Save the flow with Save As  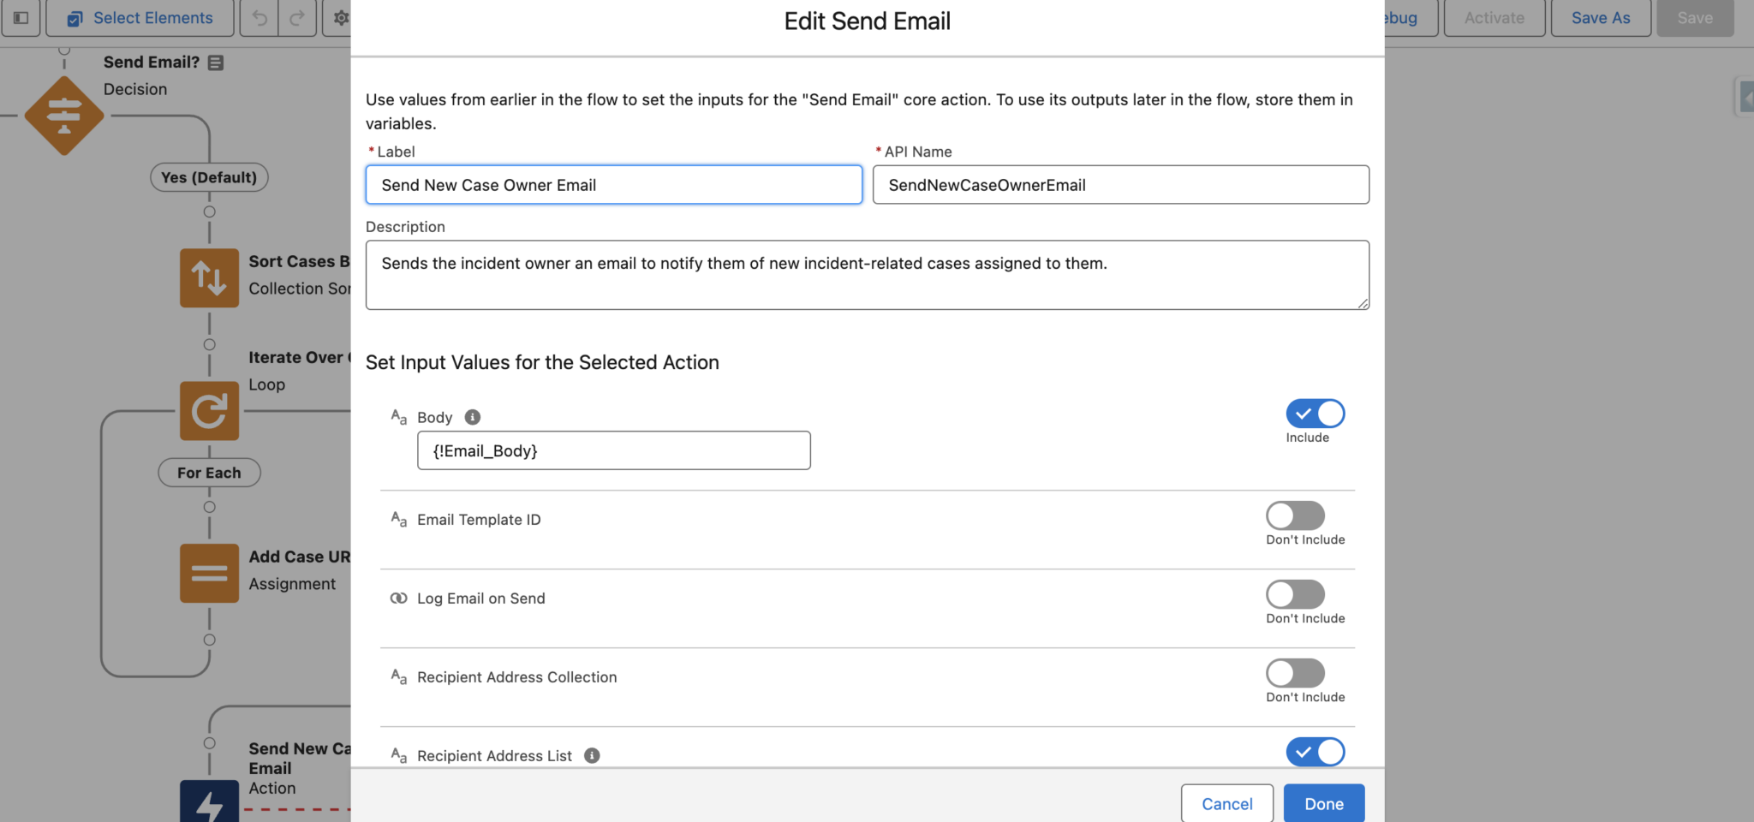(1600, 17)
